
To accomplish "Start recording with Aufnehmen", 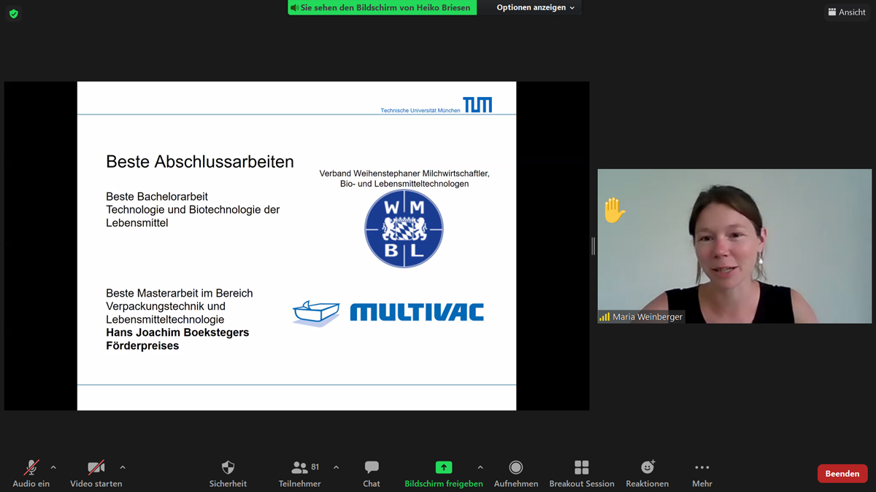I will [516, 473].
